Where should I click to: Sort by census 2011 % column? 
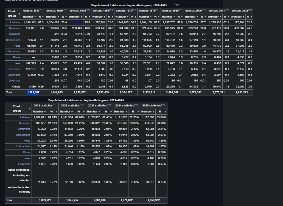pos(226,17)
